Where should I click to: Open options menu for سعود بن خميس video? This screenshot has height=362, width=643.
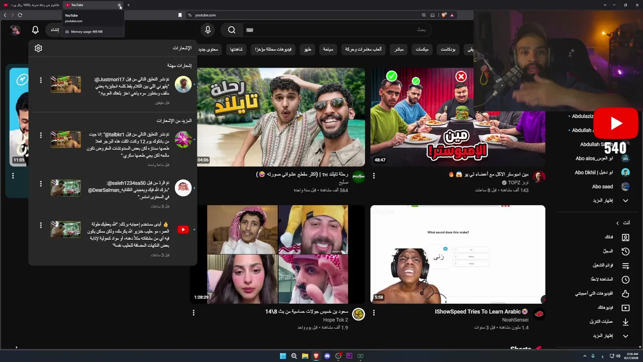tap(193, 313)
